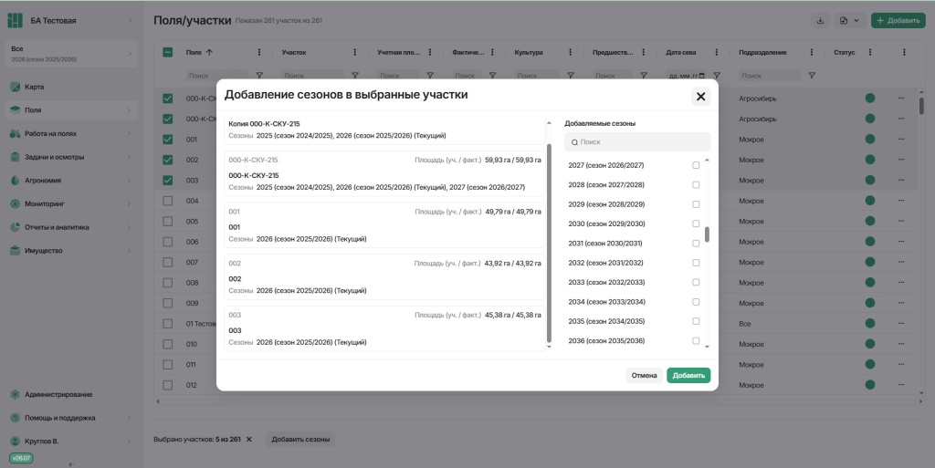Open Администрирование in sidebar
Image resolution: width=935 pixels, height=468 pixels.
[x=71, y=394]
